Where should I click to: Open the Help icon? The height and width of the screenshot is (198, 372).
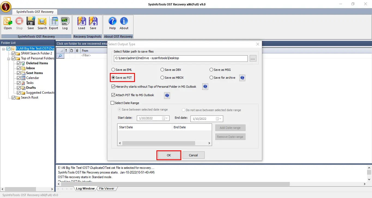pyautogui.click(x=113, y=23)
